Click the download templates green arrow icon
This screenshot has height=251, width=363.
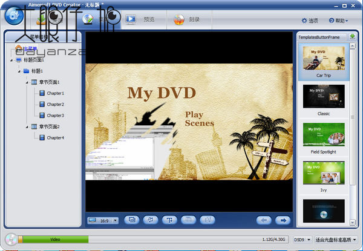pyautogui.click(x=353, y=37)
